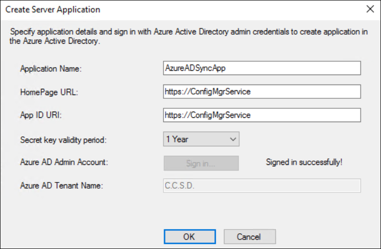
Task: Click the Cancel button
Action: 250,237
